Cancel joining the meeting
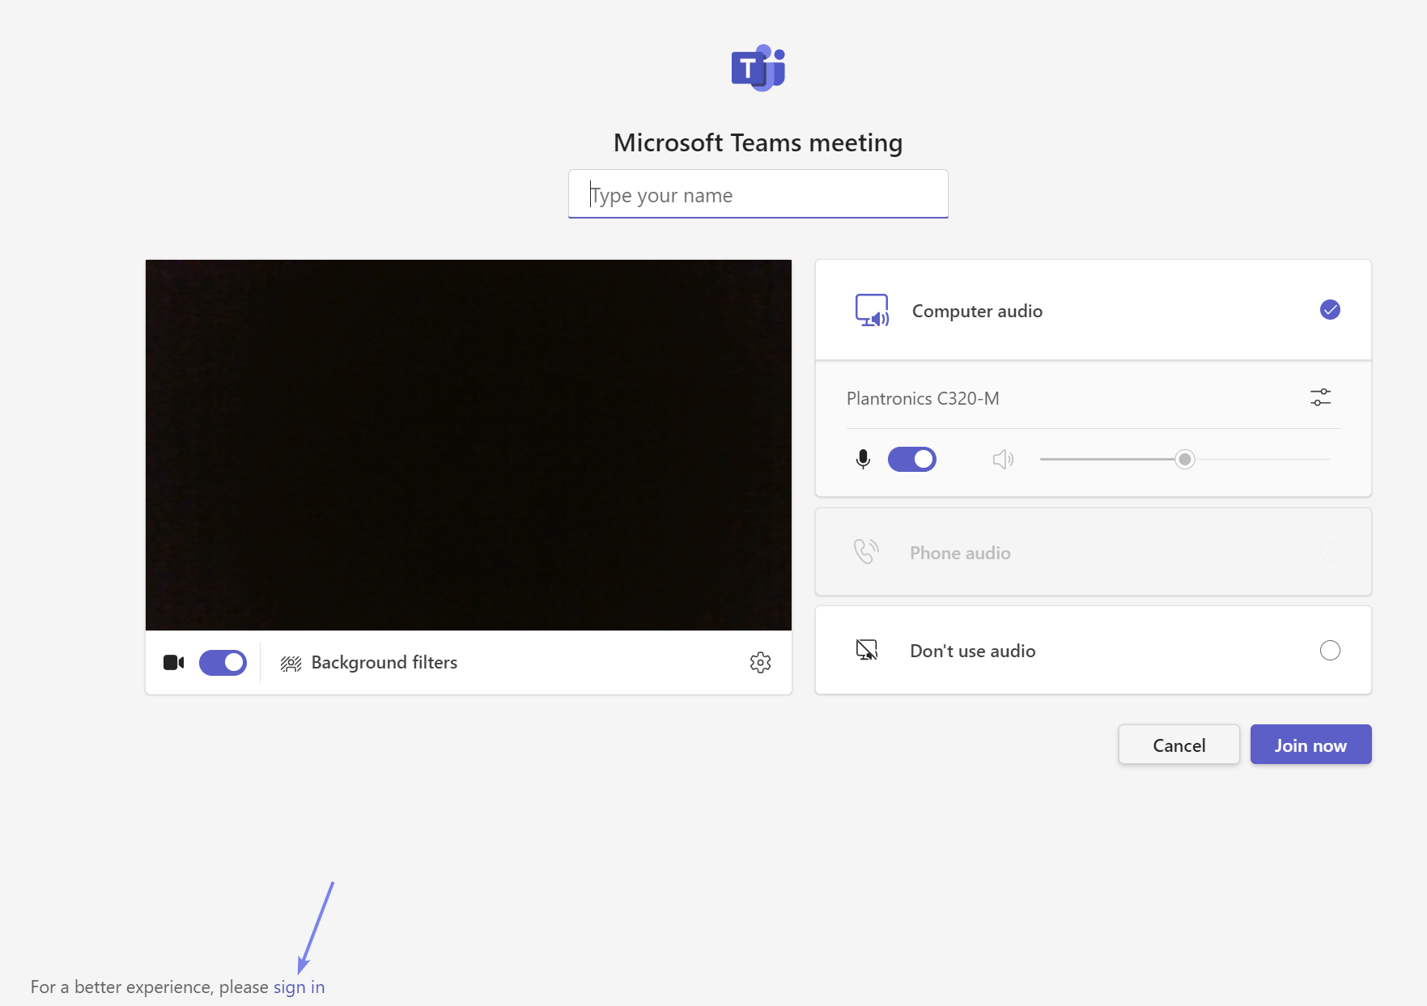This screenshot has height=1006, width=1427. [x=1179, y=745]
